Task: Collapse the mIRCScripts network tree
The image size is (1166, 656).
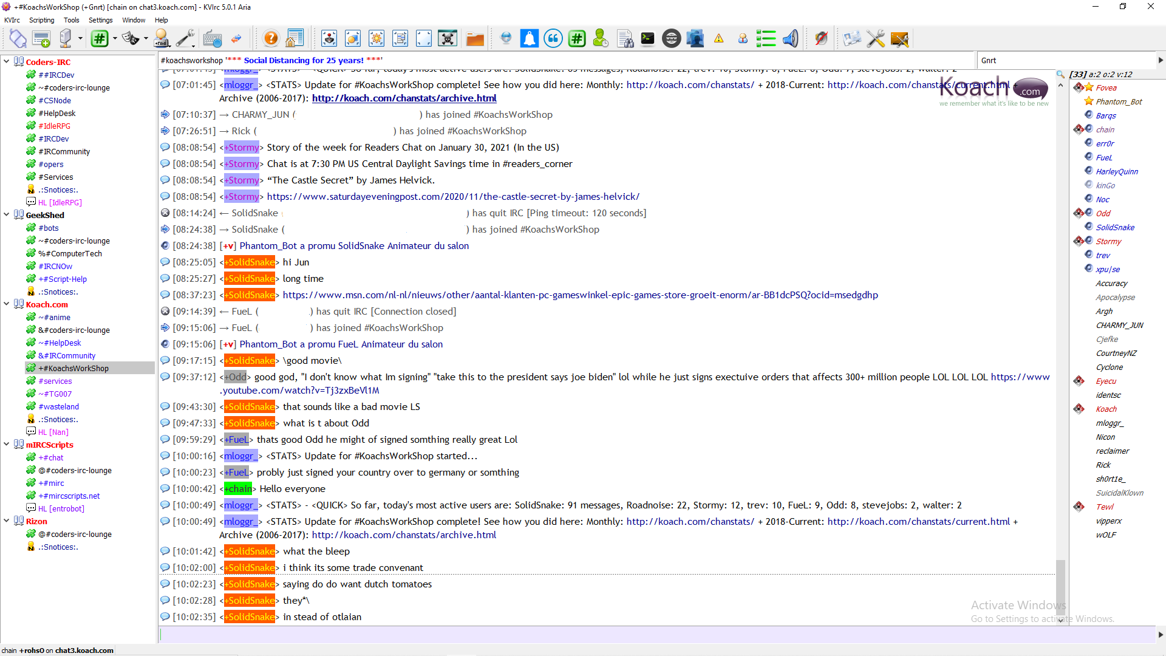Action: 7,444
